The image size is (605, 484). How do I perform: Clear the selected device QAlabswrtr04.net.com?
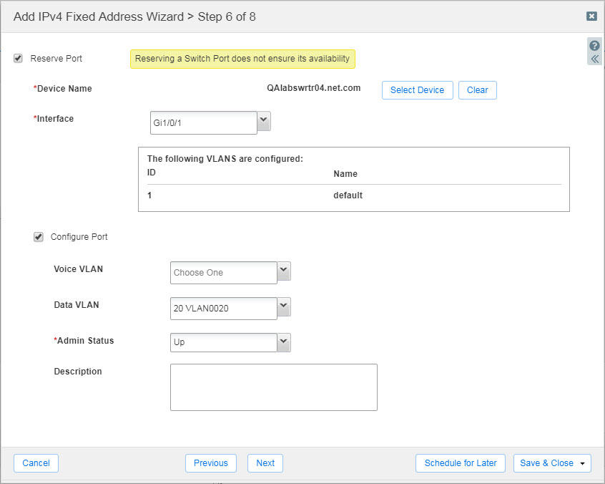click(477, 89)
